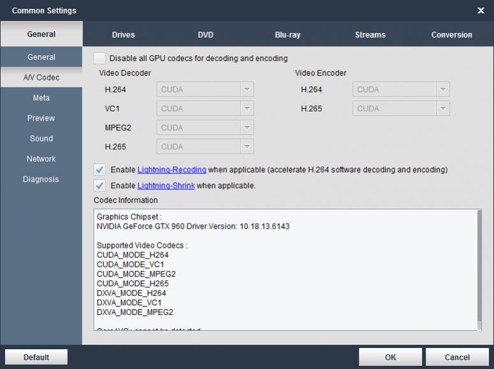494x369 pixels.
Task: Open the Blu-ray settings tab
Action: (x=287, y=35)
